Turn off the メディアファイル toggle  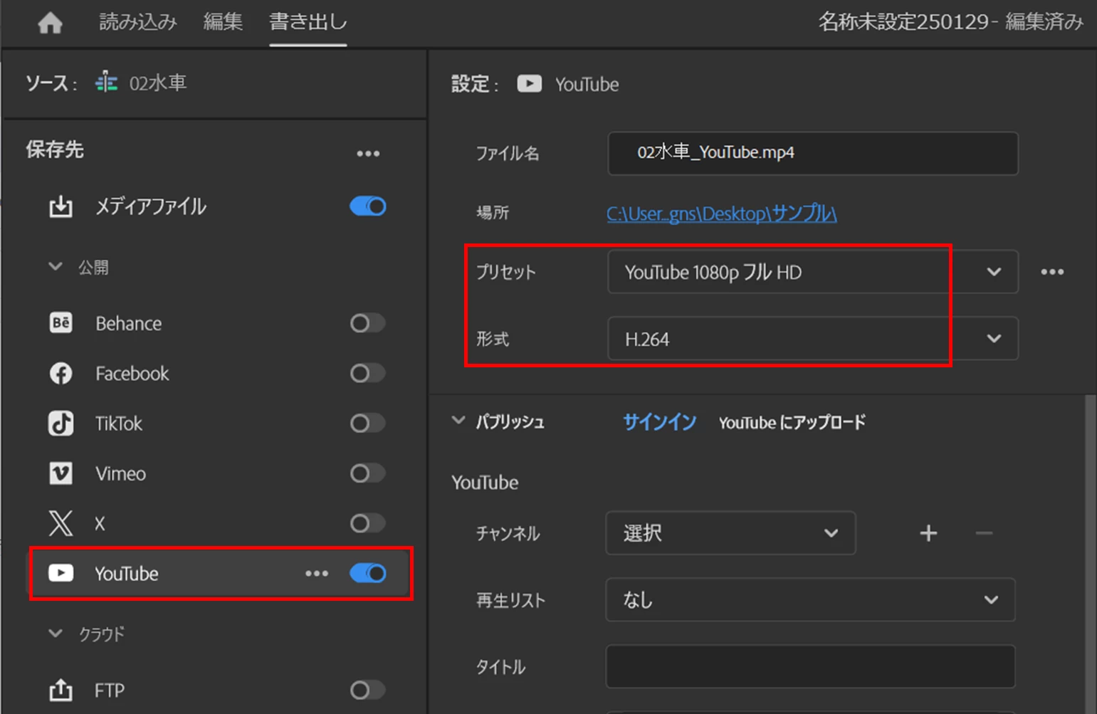368,206
